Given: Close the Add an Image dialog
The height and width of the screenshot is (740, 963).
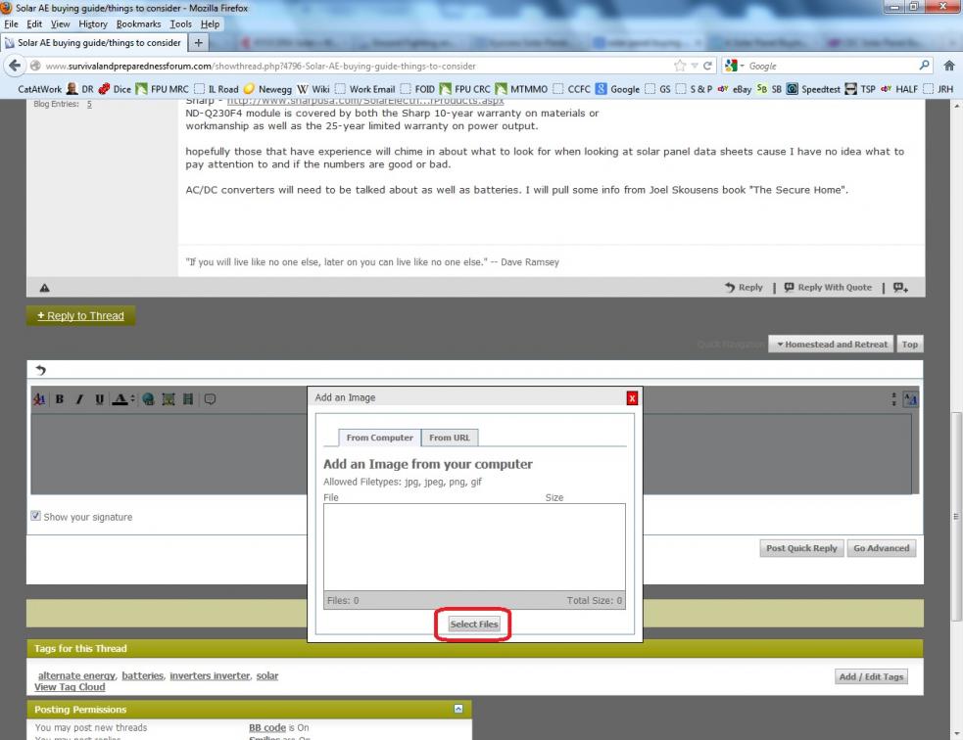Looking at the screenshot, I should point(632,397).
